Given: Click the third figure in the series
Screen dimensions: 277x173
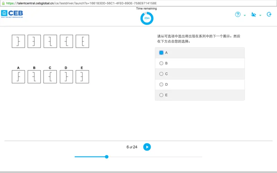Looking at the screenshot, I should (x=50, y=41).
